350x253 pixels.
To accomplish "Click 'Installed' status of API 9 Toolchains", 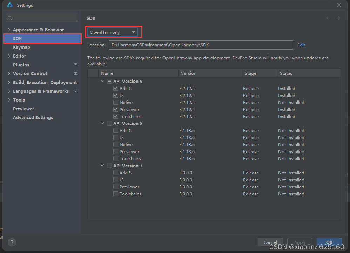I will 287,116.
